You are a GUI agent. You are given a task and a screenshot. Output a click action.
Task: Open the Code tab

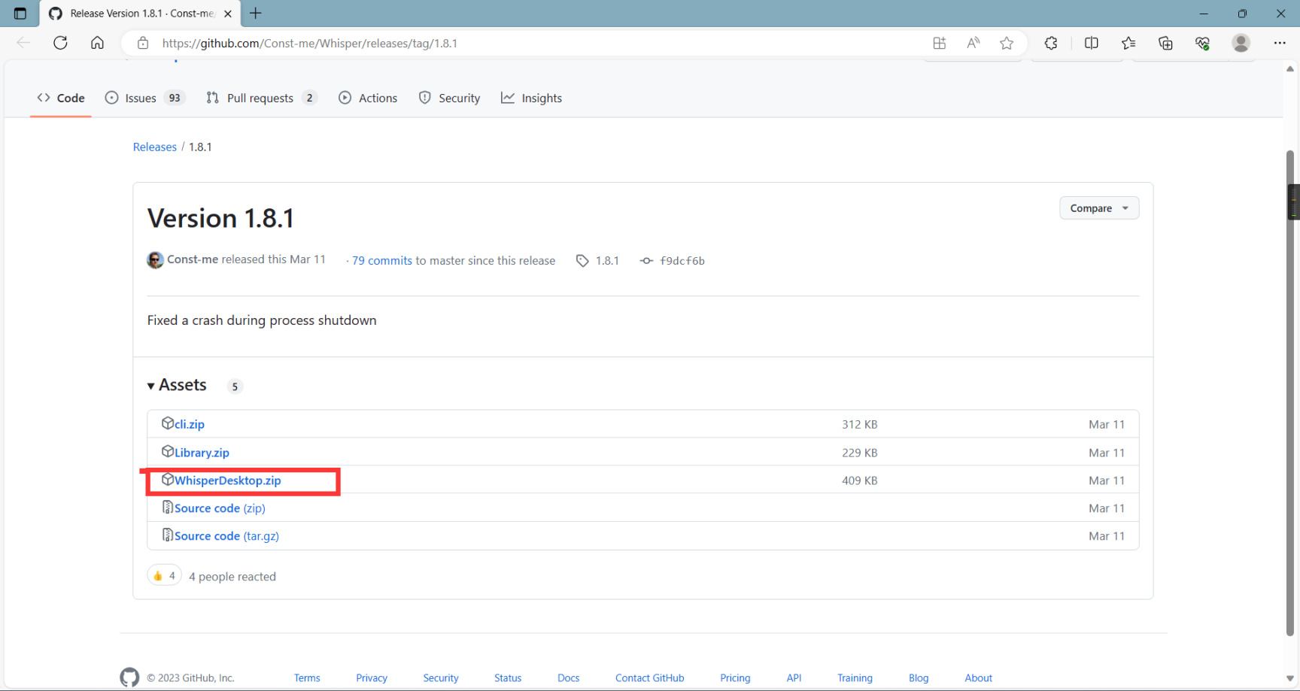[x=61, y=98]
